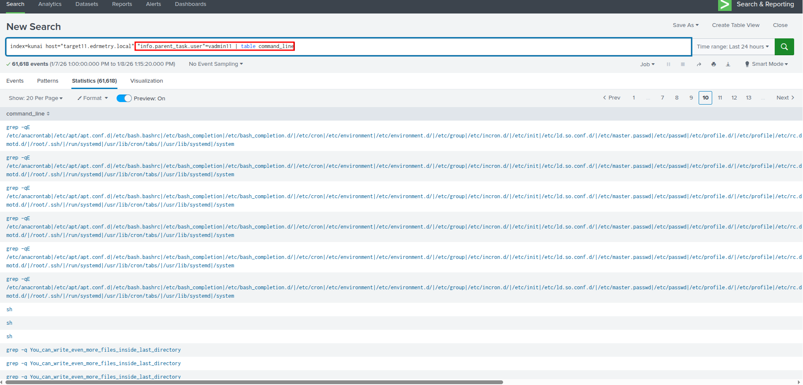Open the Show: 20 Per Page dropdown
Viewport: 803px width, 385px height.
(35, 98)
